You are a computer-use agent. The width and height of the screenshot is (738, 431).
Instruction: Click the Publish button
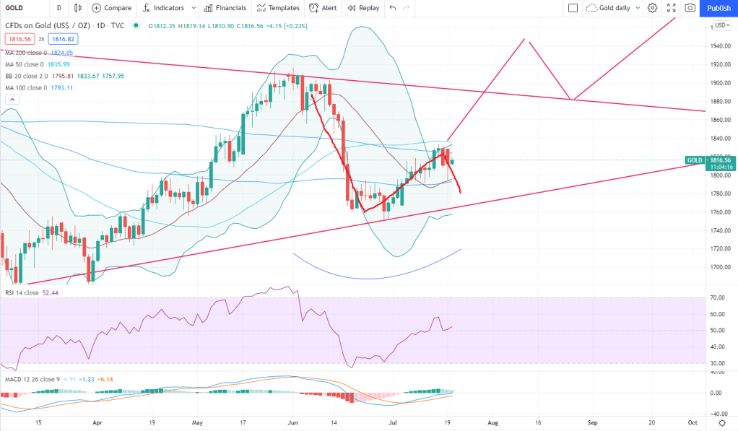(x=719, y=8)
